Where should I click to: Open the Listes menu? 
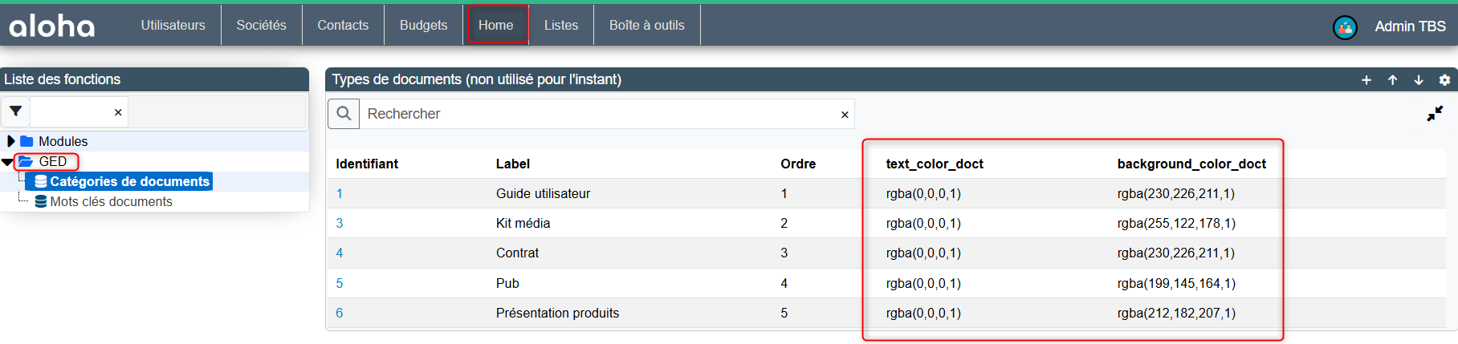click(561, 25)
